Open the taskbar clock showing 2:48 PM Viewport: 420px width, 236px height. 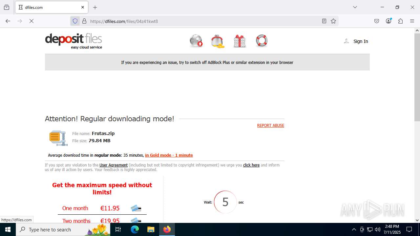click(392, 229)
